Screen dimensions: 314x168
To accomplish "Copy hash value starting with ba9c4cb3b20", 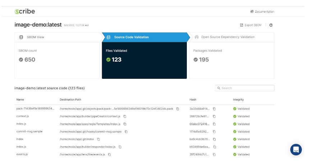I will (x=214, y=139).
